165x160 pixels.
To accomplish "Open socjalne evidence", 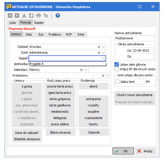I will tap(93, 112).
